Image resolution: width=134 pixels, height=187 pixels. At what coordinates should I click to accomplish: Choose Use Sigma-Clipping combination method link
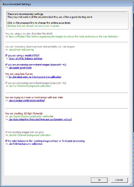(30, 116)
